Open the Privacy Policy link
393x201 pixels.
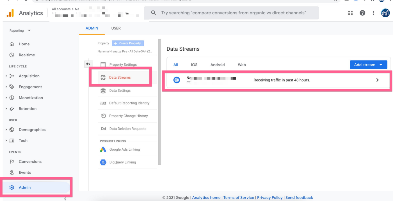tap(269, 197)
